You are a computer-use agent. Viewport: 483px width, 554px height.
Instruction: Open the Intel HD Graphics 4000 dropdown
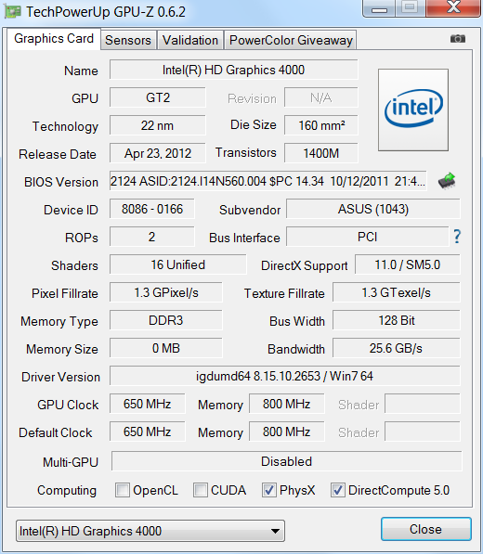coord(150,531)
